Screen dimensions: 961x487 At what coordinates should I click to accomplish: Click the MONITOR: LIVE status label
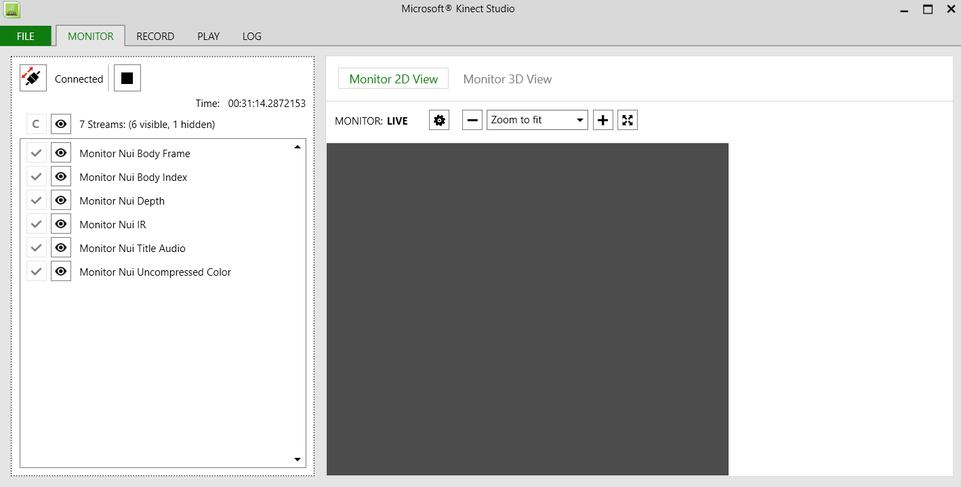pyautogui.click(x=371, y=121)
